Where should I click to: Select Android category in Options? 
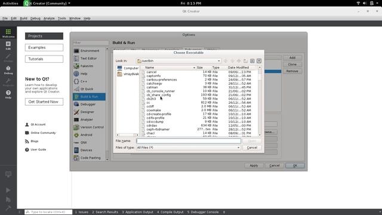89,135
